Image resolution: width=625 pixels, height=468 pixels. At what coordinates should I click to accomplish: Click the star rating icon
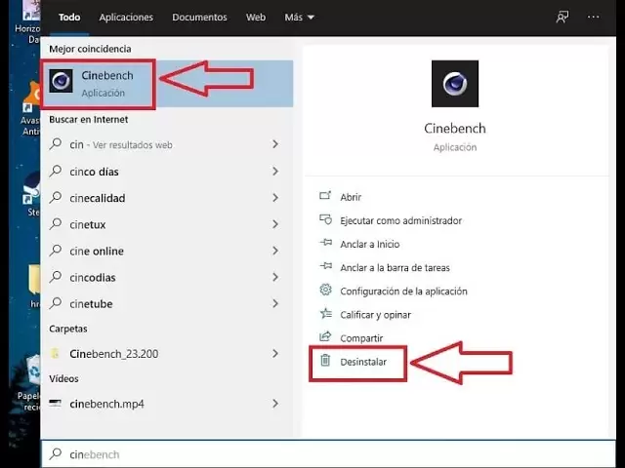point(325,314)
